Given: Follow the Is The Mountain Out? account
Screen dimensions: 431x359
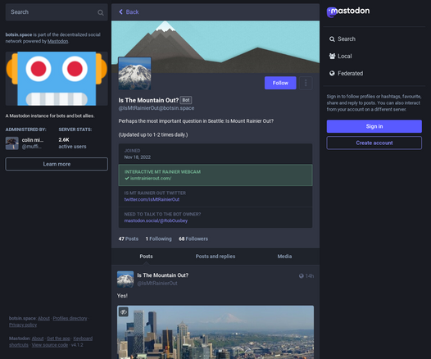Looking at the screenshot, I should (280, 83).
